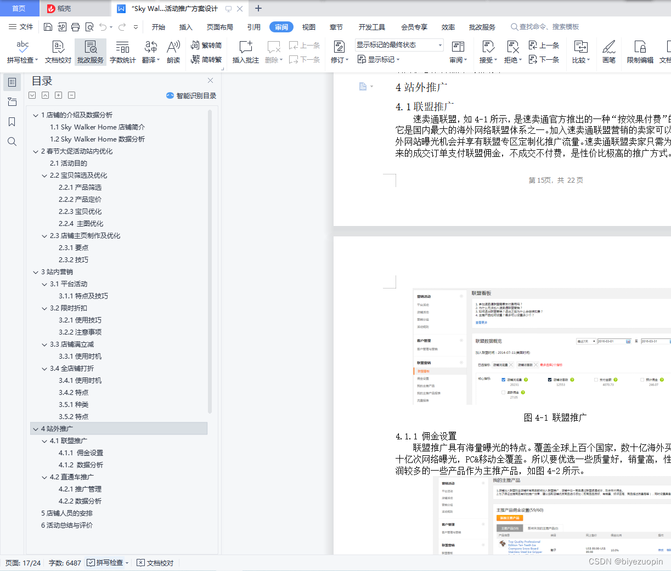This screenshot has width=671, height=571.
Task: Open the 显示标记的最终状态 combo box
Action: 399,45
